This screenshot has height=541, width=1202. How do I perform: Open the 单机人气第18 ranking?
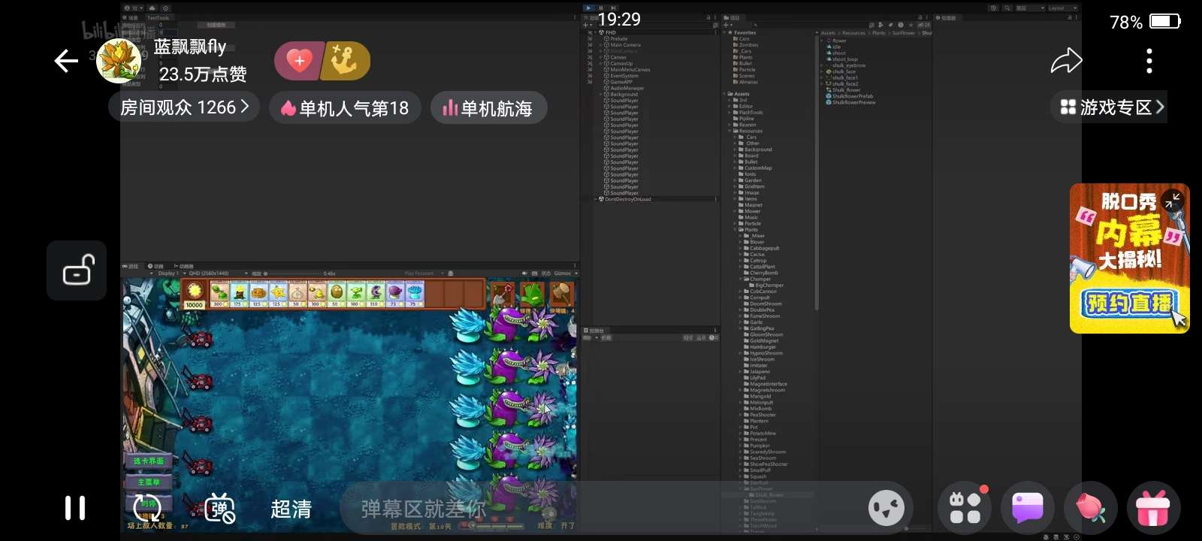pos(346,108)
